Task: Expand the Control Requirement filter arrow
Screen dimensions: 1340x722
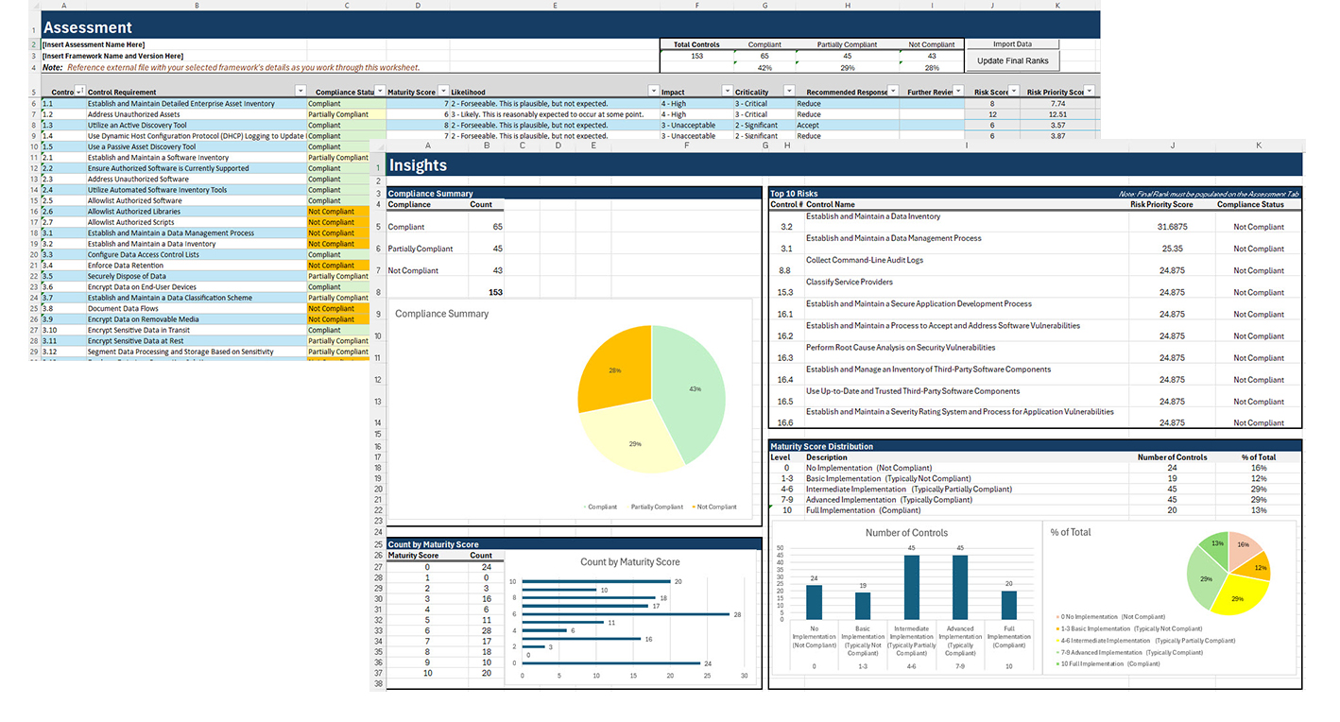Action: [301, 92]
